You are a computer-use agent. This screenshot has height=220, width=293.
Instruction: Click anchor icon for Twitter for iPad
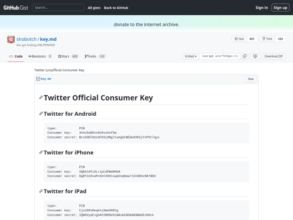tap(41, 191)
